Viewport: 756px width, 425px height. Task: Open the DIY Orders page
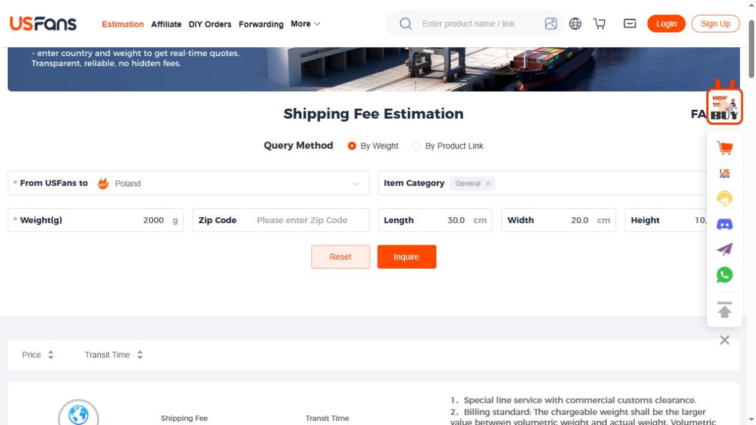coord(210,24)
